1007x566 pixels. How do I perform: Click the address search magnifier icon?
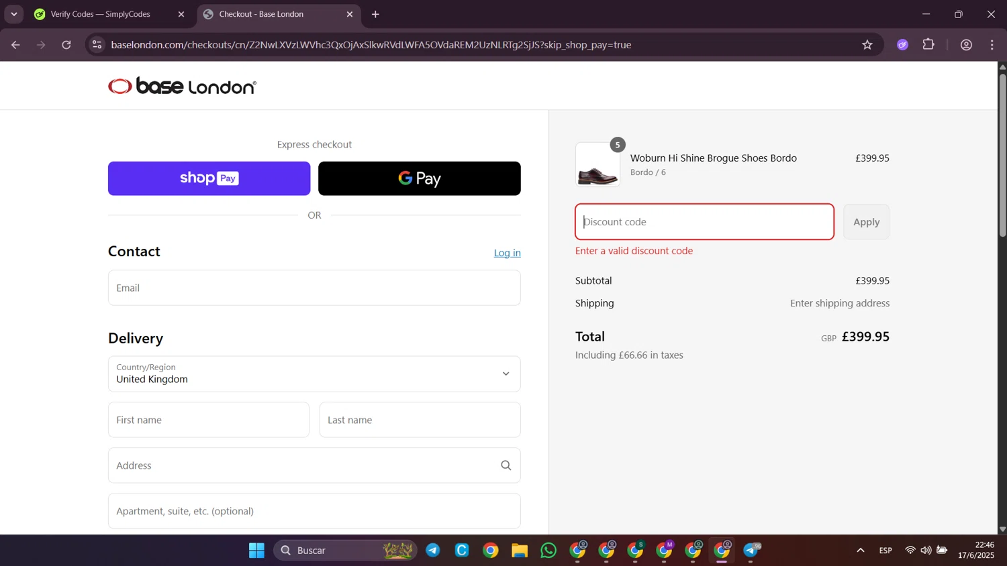pyautogui.click(x=506, y=465)
